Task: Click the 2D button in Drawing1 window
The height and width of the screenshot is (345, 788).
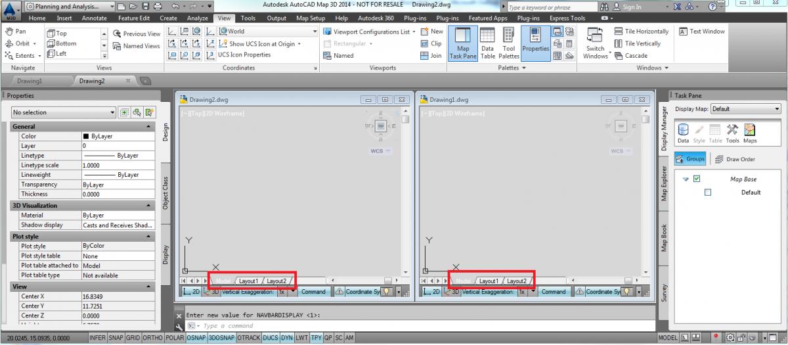Action: point(431,292)
